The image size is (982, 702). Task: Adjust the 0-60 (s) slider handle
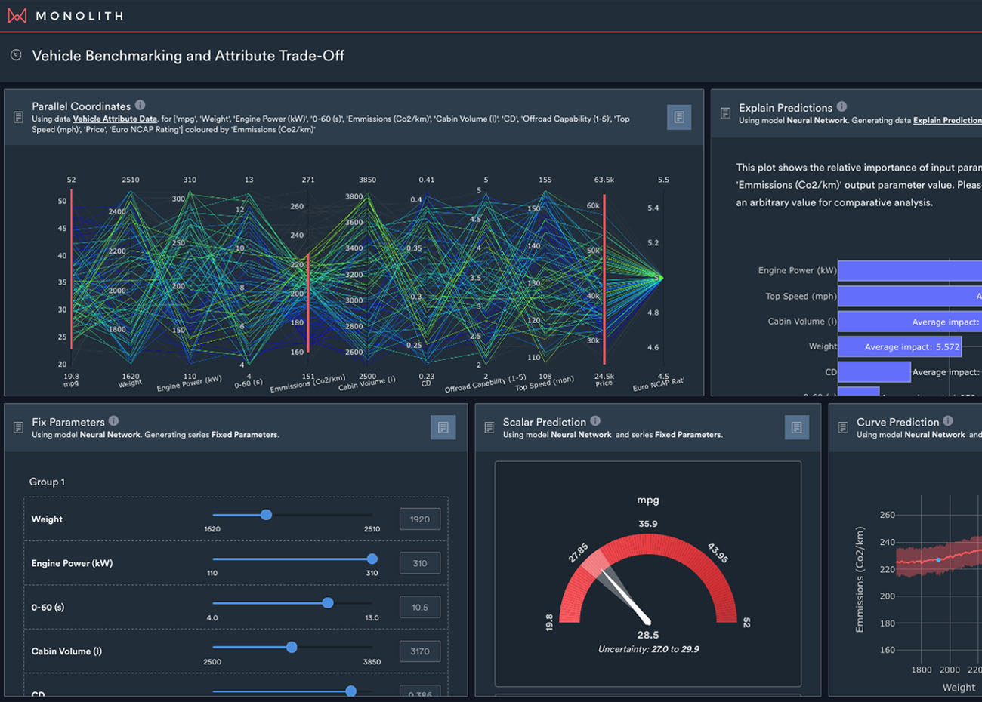[x=327, y=603]
